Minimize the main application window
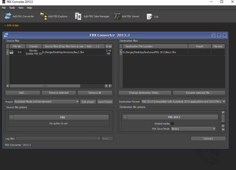This screenshot has height=170, width=236. [211, 2]
